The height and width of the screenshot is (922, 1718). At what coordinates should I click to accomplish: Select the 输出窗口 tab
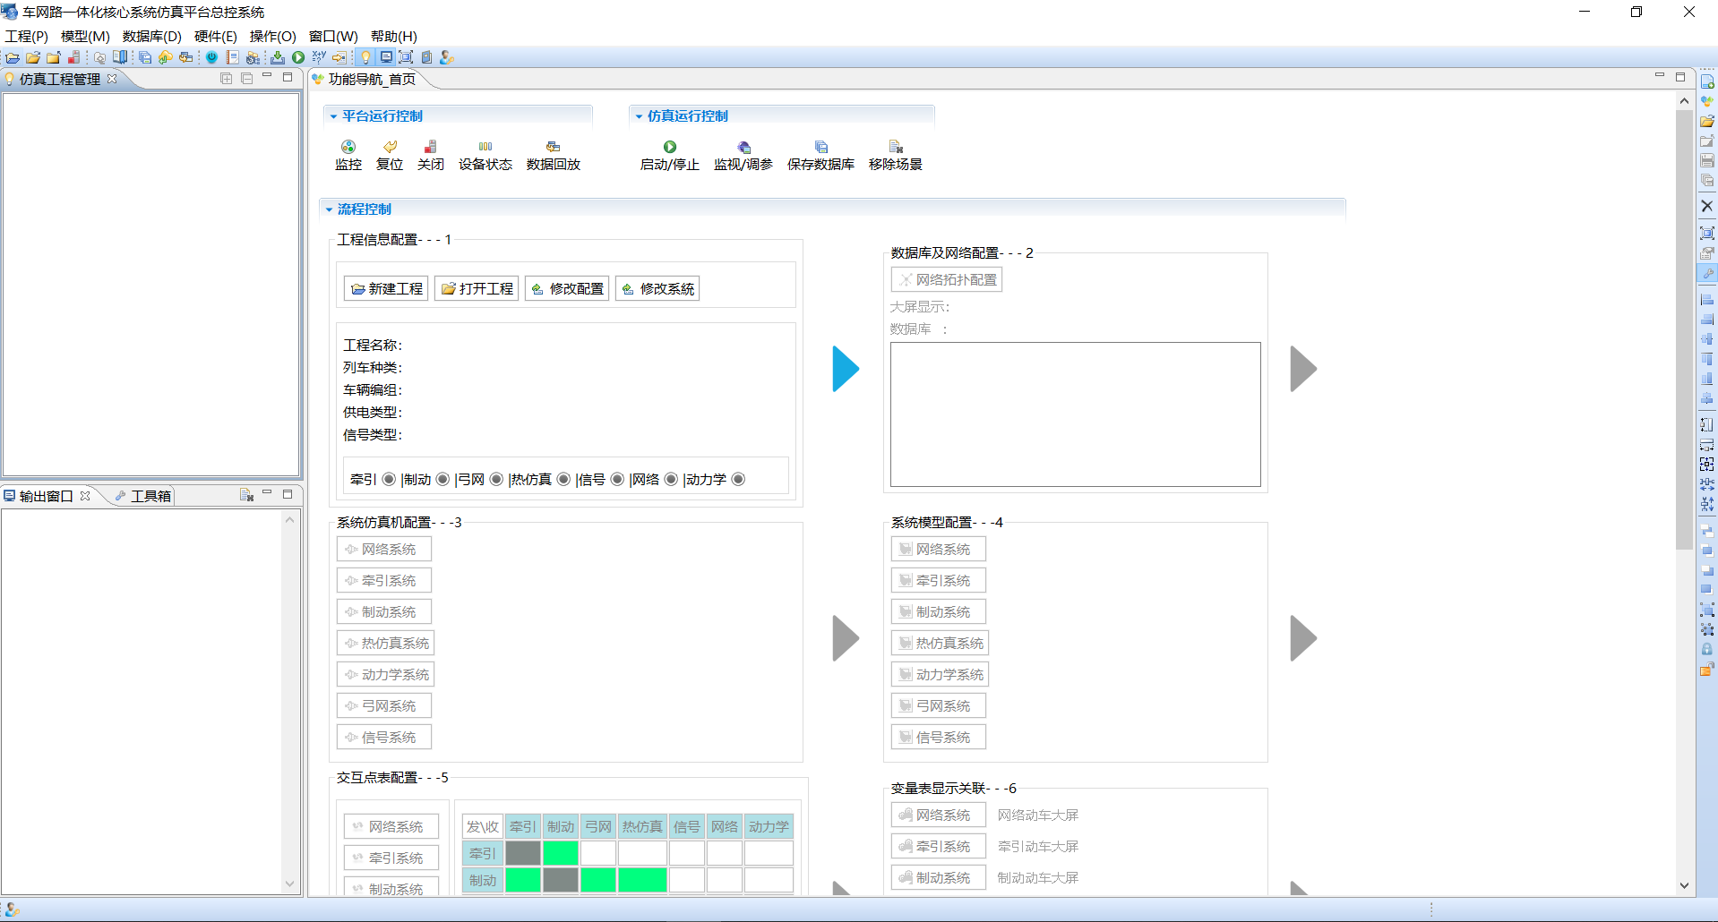pos(46,496)
